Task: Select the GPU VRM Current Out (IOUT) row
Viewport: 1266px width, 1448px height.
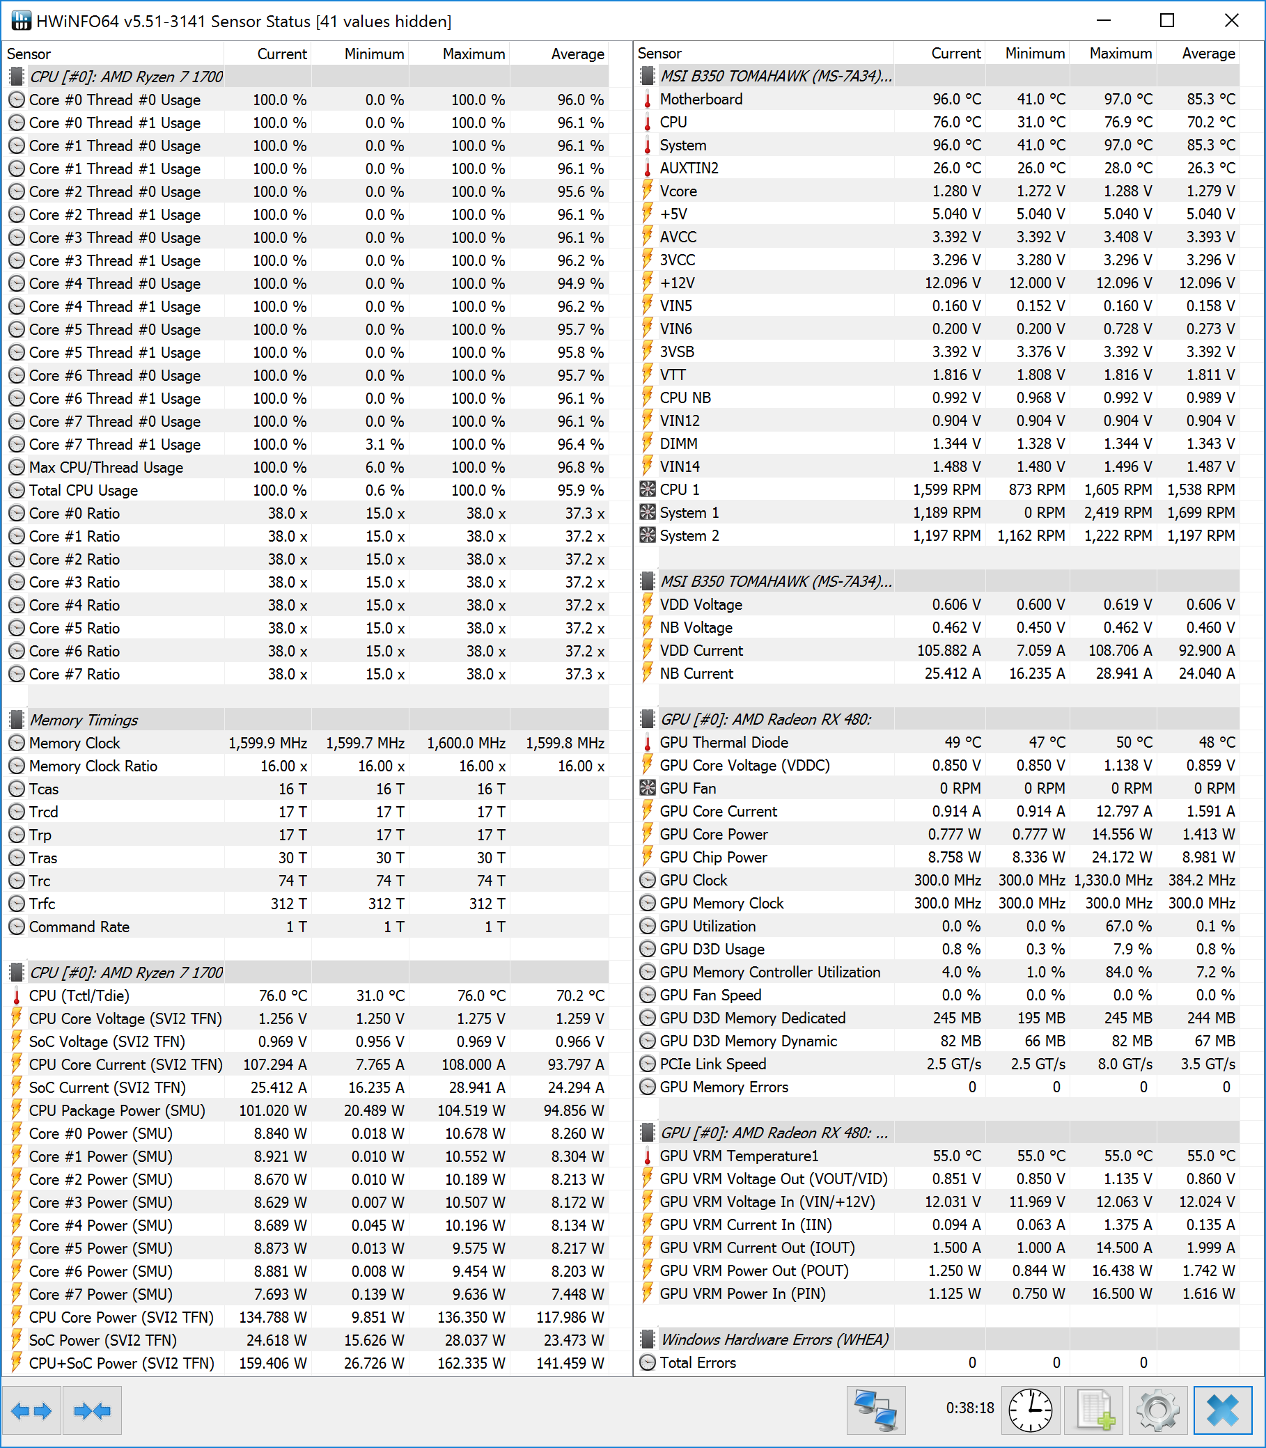Action: click(938, 1248)
